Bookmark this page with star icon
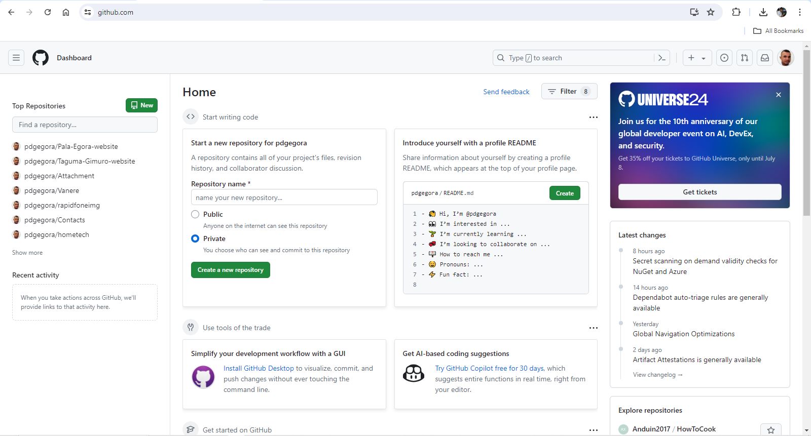This screenshot has height=436, width=811. click(711, 12)
